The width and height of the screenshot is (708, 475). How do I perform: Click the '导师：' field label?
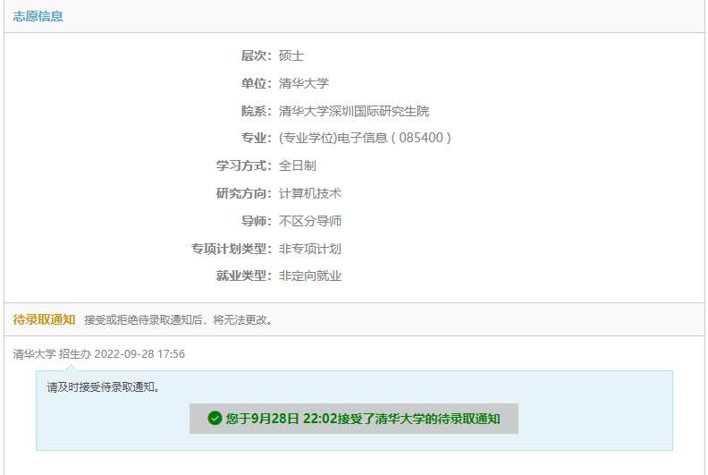pyautogui.click(x=257, y=221)
